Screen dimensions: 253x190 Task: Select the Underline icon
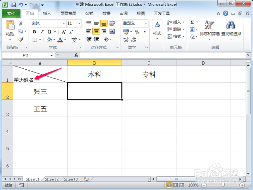(49, 32)
